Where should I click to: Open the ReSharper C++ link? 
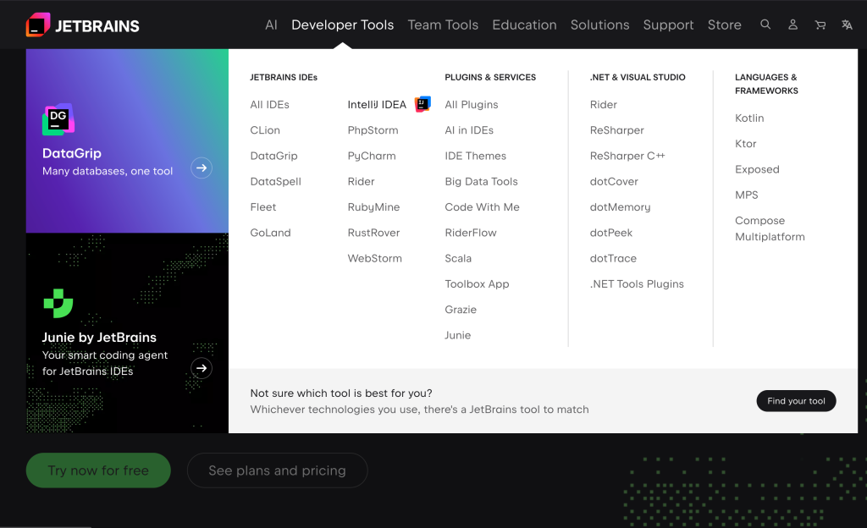click(x=627, y=156)
